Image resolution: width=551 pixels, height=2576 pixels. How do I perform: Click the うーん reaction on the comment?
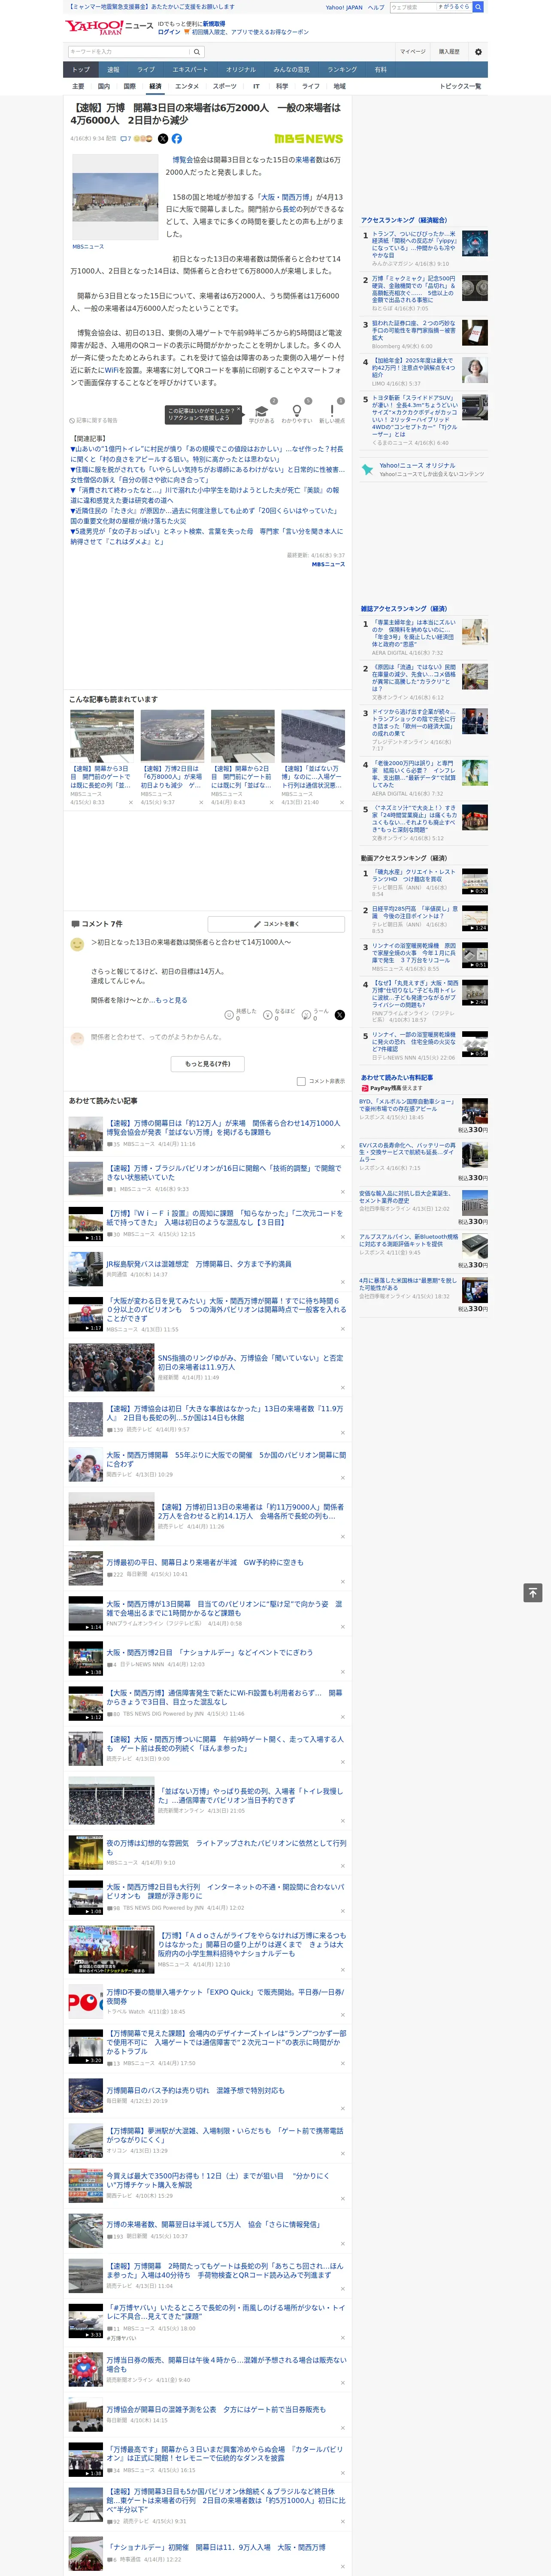pyautogui.click(x=315, y=1014)
